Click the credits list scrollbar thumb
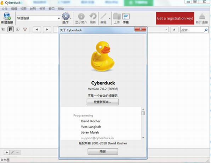This screenshot has width=211, height=163. [x=143, y=113]
